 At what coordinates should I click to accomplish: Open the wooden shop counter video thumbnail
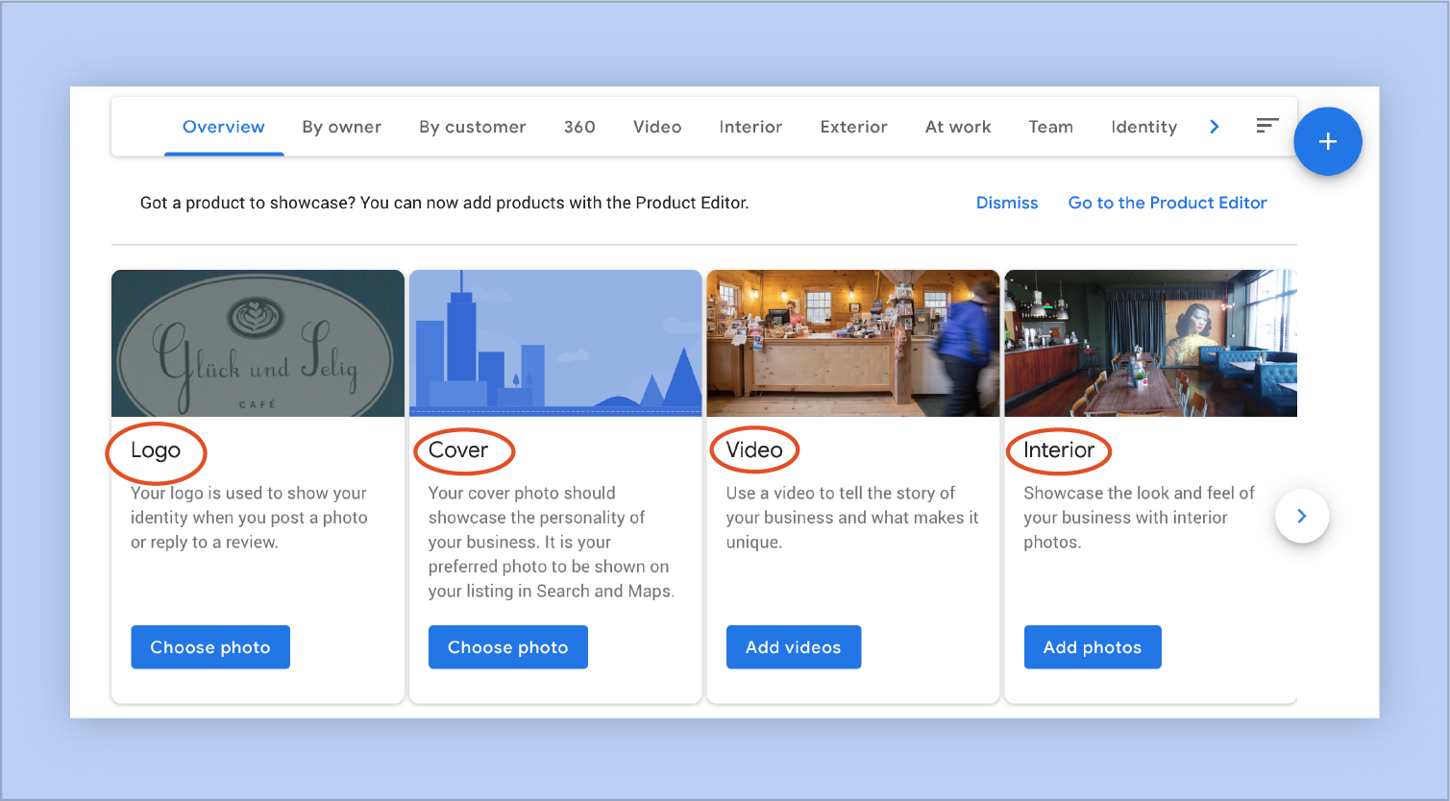coord(853,343)
